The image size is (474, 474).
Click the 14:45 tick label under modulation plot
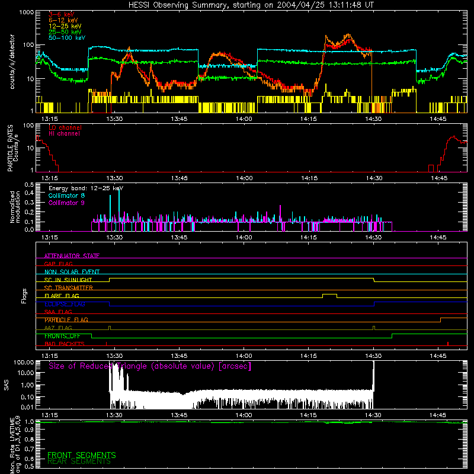[438, 238]
